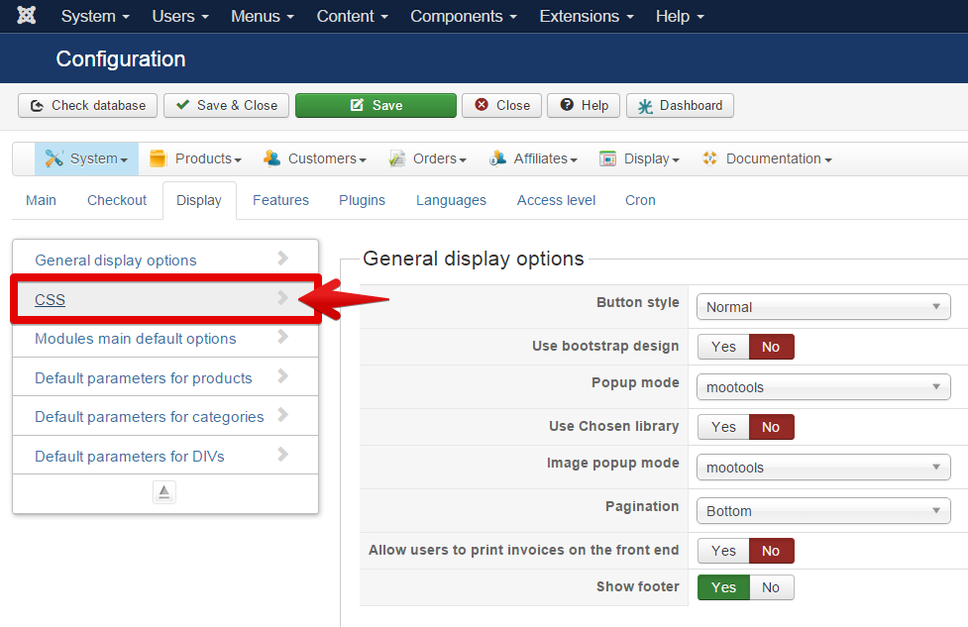
Task: Enable the Use Chosen library option
Action: (x=723, y=427)
